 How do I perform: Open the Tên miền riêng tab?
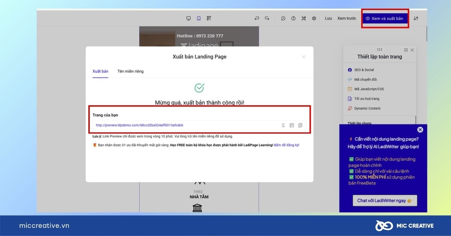tap(130, 71)
